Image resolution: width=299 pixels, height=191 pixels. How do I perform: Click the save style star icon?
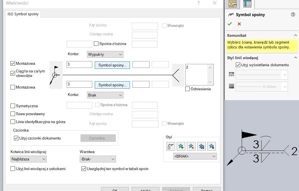(x=201, y=146)
